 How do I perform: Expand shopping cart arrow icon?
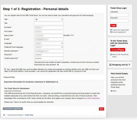click(129, 64)
